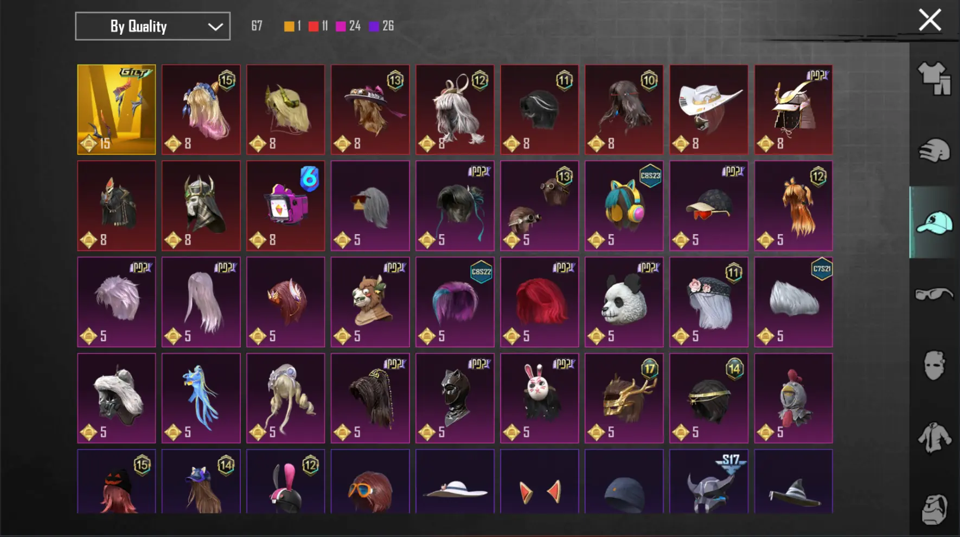Choose the S17 horned helmet item
The image size is (960, 537).
coord(708,481)
